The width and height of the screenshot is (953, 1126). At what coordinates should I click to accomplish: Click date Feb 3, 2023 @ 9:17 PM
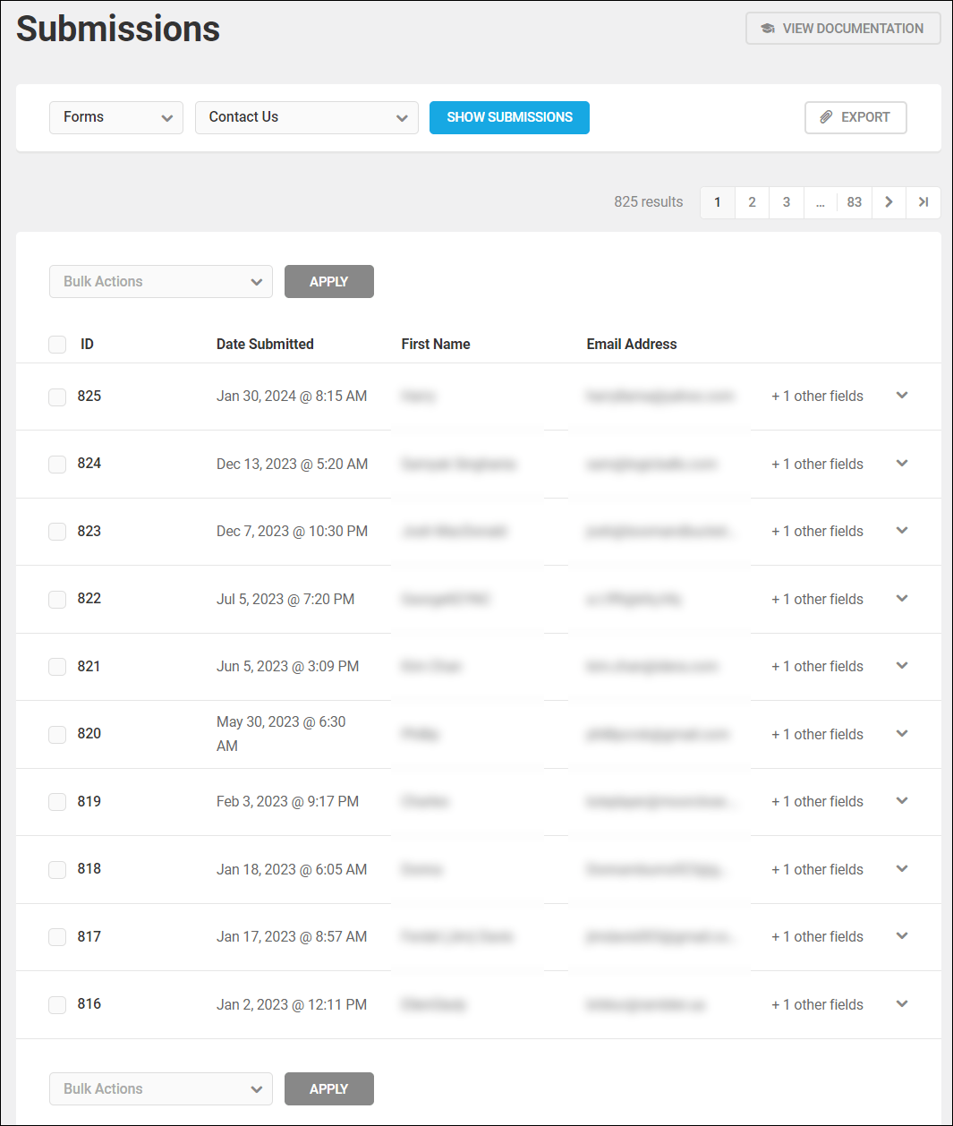tap(288, 802)
